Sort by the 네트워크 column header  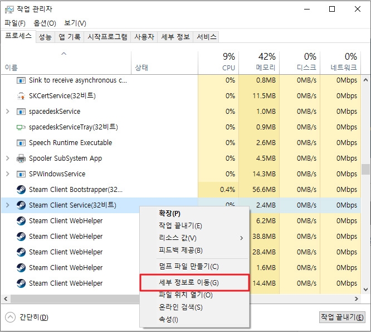tap(340, 62)
